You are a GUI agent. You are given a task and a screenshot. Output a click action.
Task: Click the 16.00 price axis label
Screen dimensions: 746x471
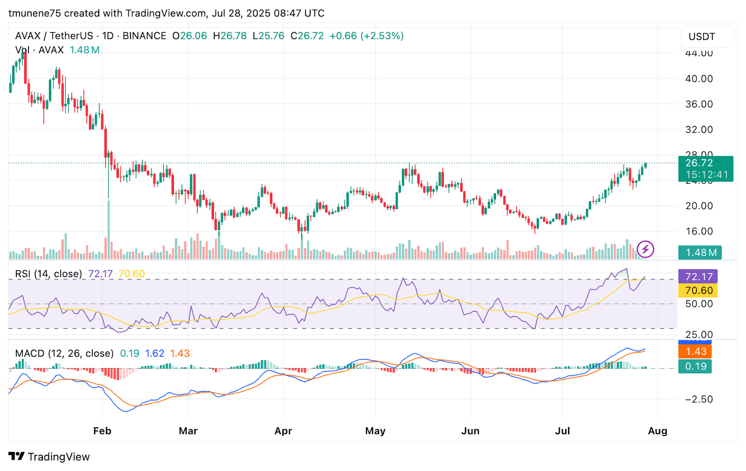point(699,232)
